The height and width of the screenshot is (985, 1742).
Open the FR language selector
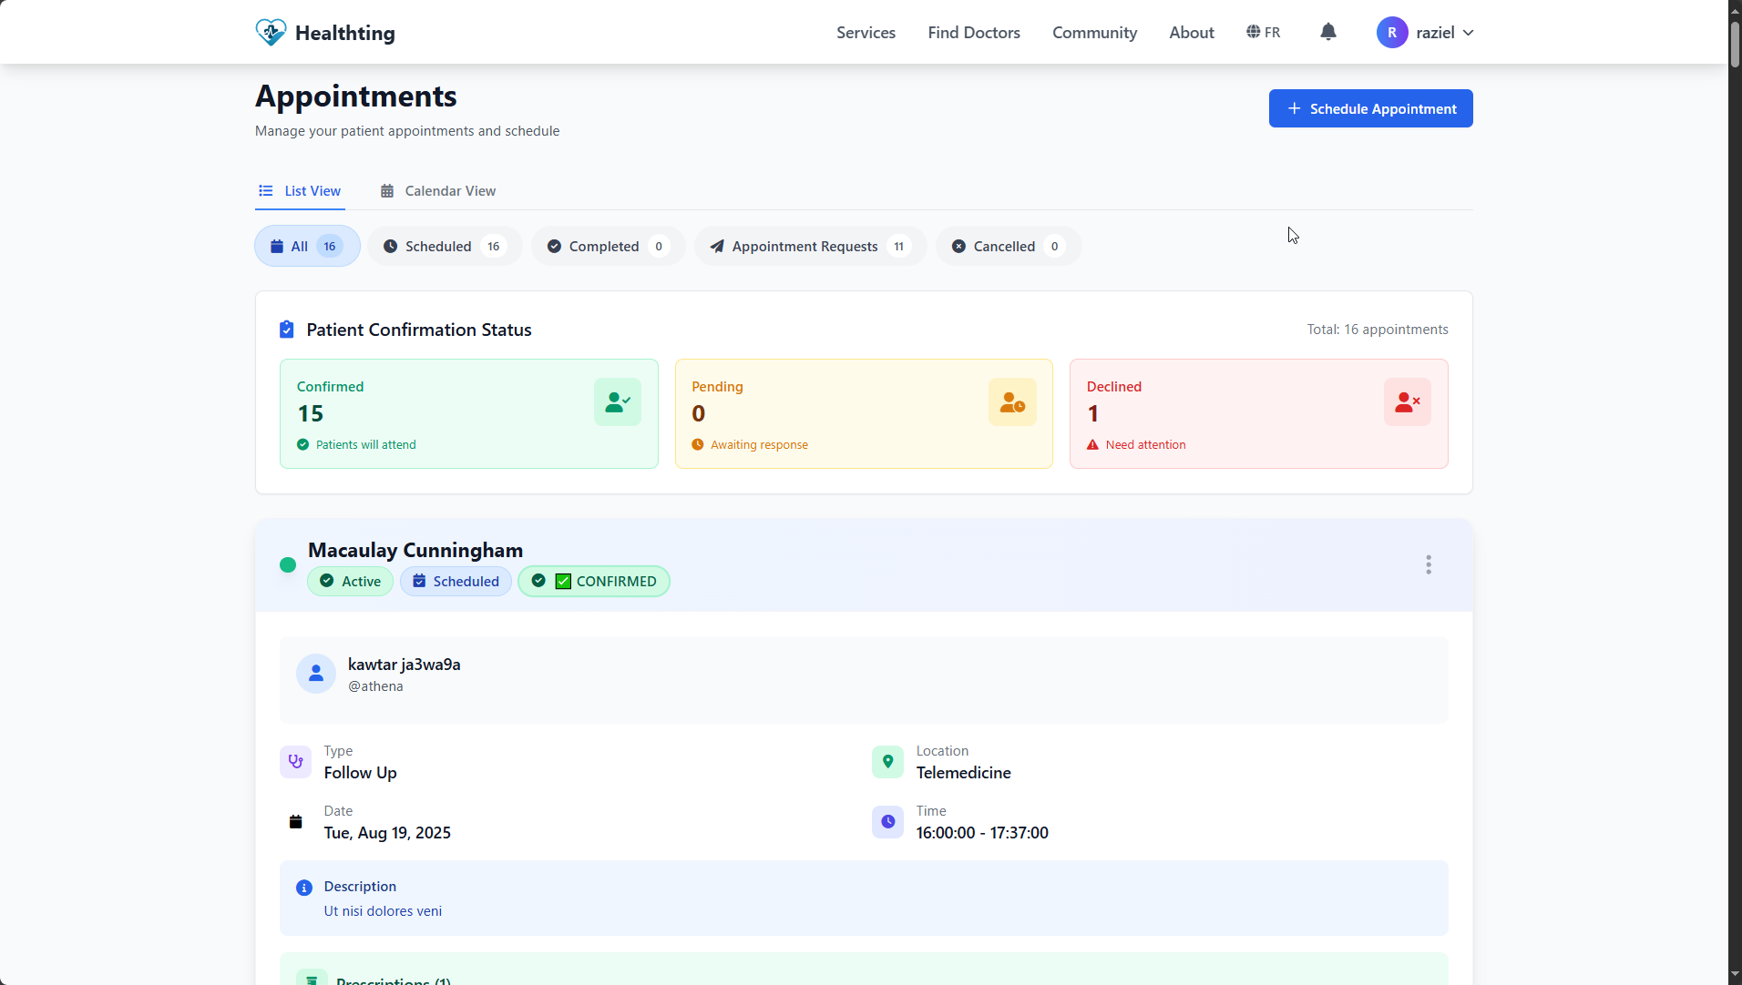click(x=1264, y=32)
